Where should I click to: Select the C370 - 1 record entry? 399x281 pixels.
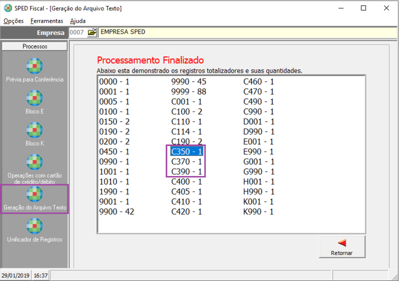coord(187,162)
